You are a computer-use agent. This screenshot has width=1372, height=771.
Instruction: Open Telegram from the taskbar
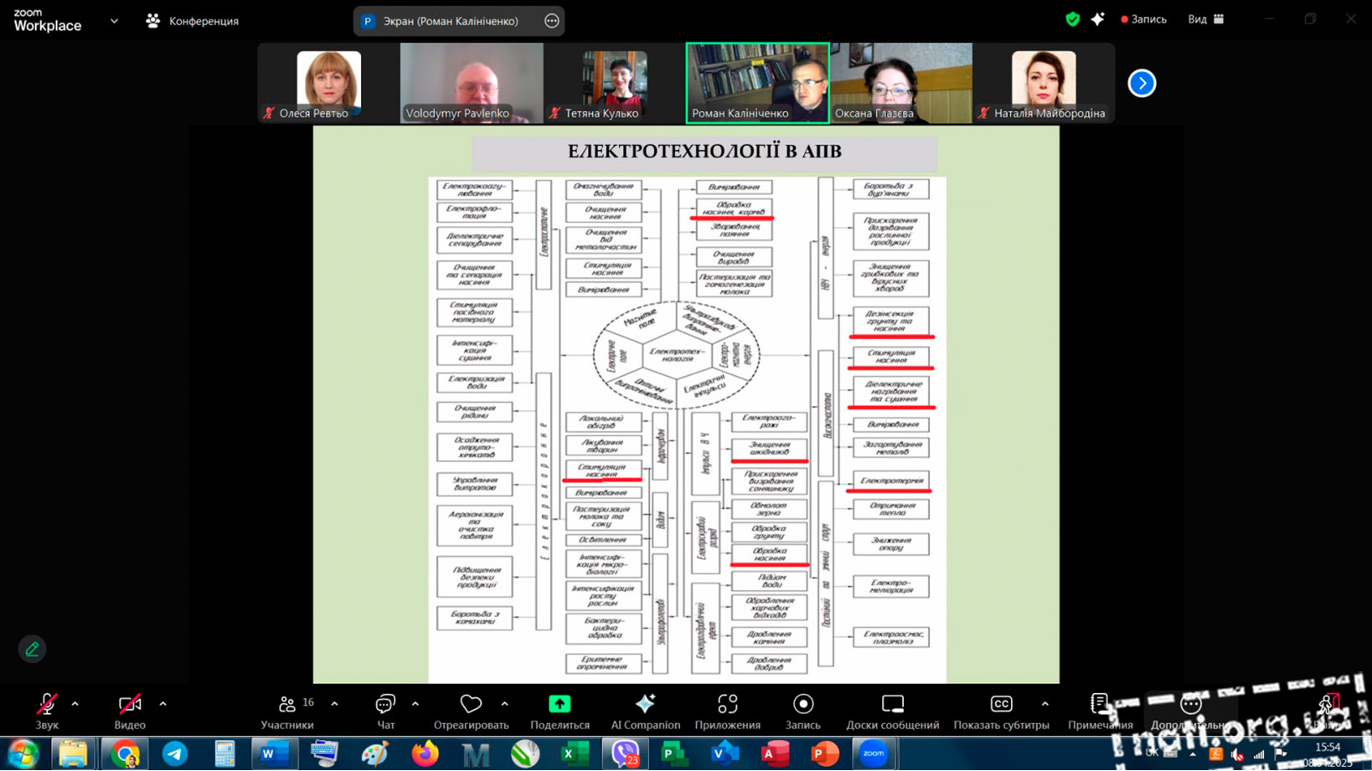(174, 753)
